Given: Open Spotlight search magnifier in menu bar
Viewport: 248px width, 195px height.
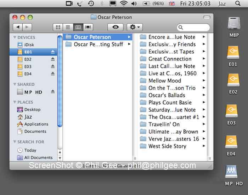Looking at the screenshot, I should click(238, 4).
